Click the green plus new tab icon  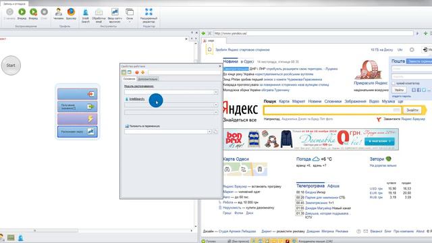pyautogui.click(x=425, y=33)
